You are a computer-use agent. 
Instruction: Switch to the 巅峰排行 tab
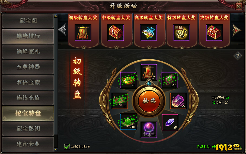pyautogui.click(x=28, y=36)
